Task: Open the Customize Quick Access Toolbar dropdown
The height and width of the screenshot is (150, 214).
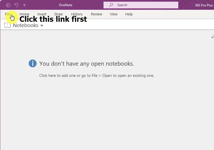Action: tap(24, 5)
